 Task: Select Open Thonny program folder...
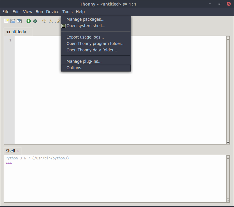coord(96,44)
